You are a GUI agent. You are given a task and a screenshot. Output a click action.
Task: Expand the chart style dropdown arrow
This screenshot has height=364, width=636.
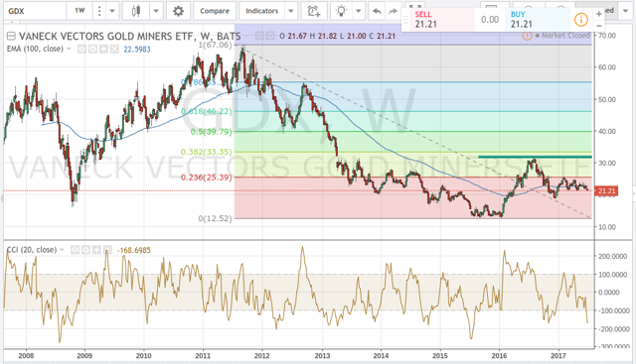156,11
